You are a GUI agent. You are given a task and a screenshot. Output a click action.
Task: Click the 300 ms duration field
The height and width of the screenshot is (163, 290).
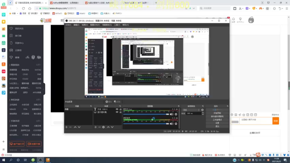pyautogui.click(x=194, y=113)
